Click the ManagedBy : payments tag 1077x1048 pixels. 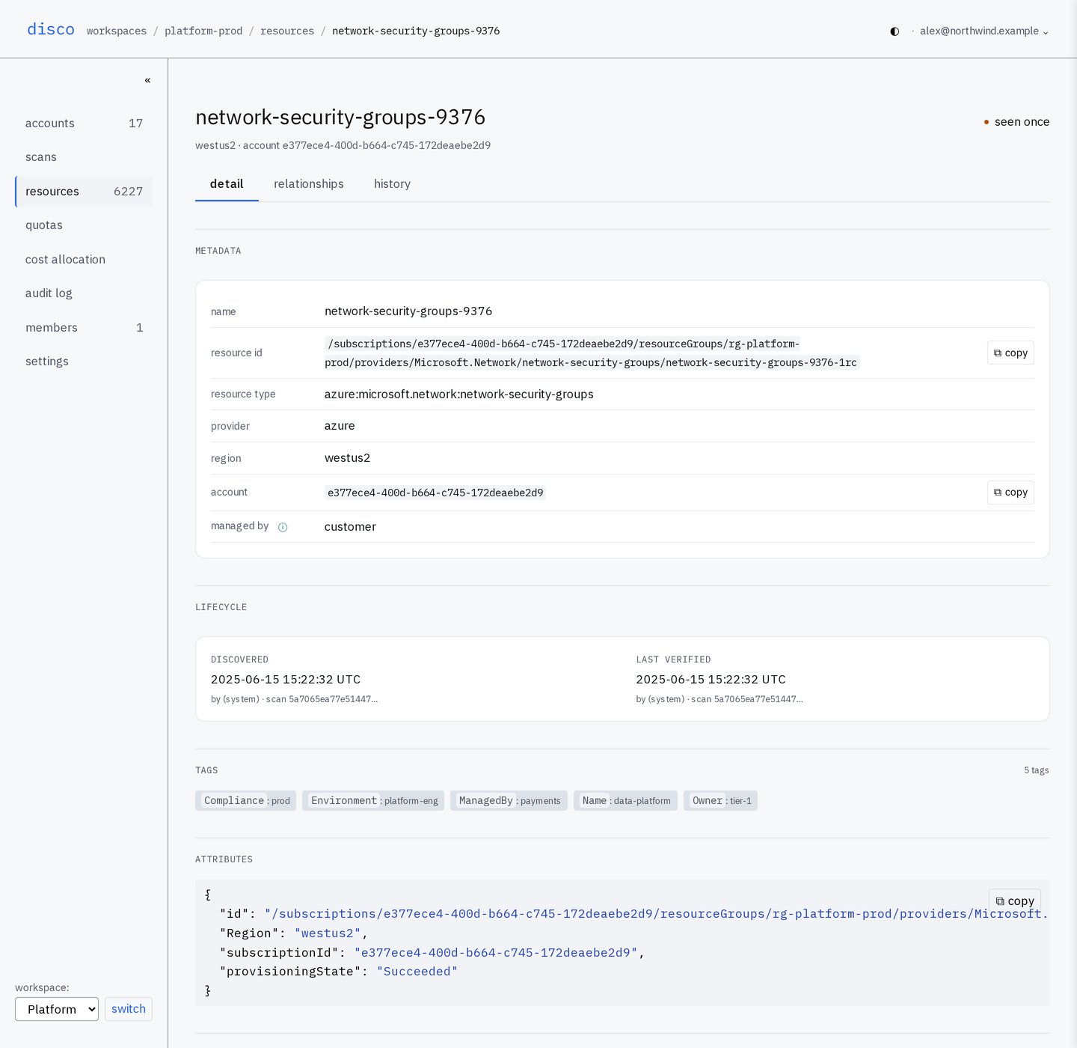pos(509,801)
